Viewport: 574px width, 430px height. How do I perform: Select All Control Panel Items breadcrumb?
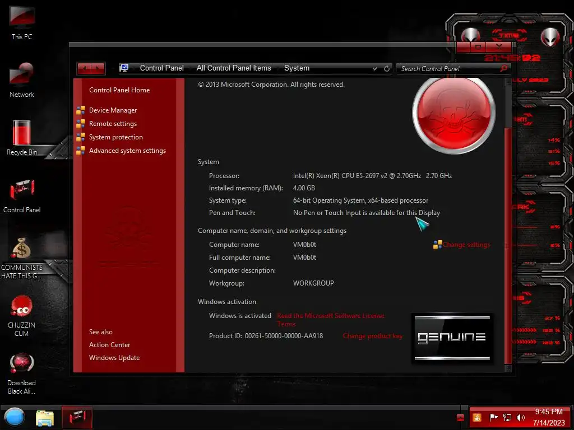[x=234, y=68]
